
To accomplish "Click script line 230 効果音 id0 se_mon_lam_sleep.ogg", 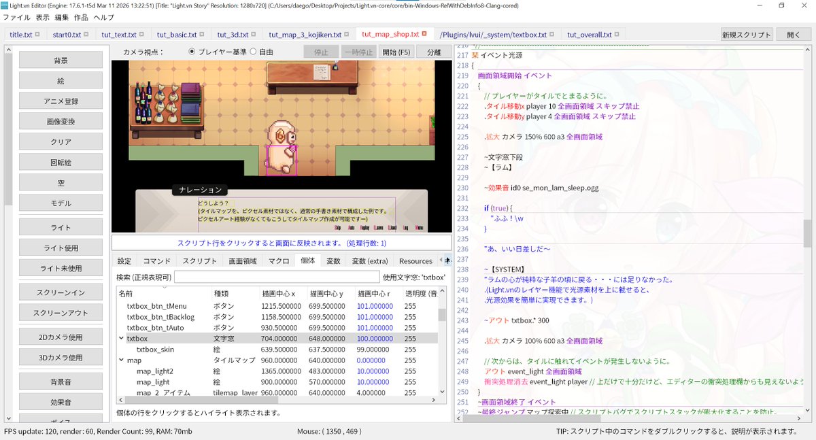I will pyautogui.click(x=541, y=188).
